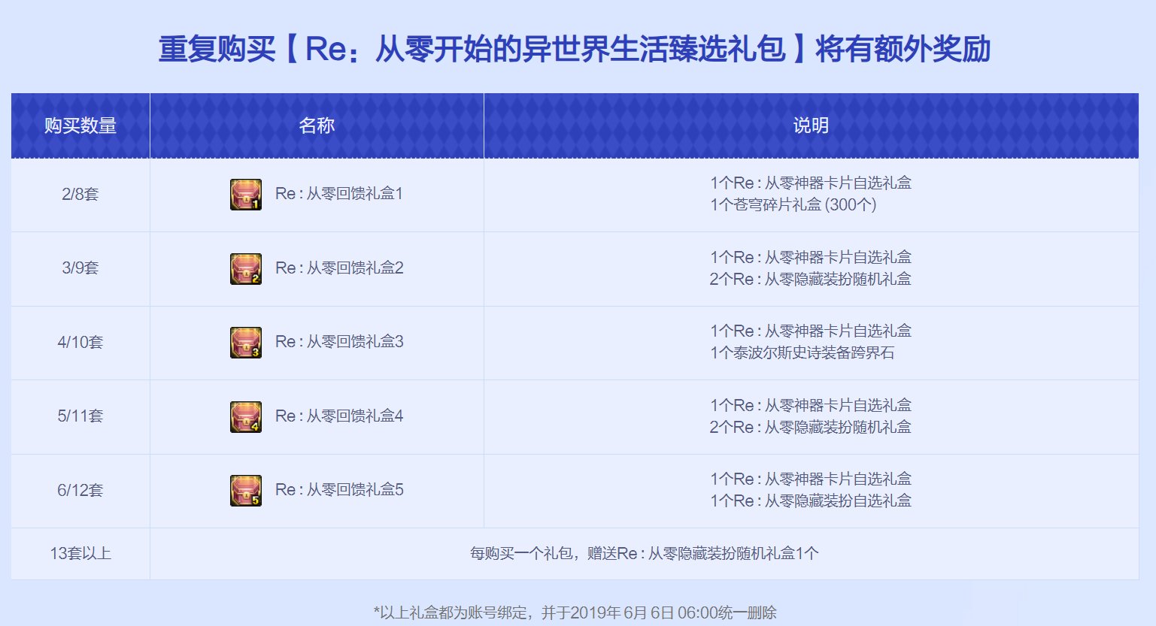Click 1个Re:从零隐藏装扮自选礼盒 description line
This screenshot has width=1156, height=626.
[x=811, y=500]
